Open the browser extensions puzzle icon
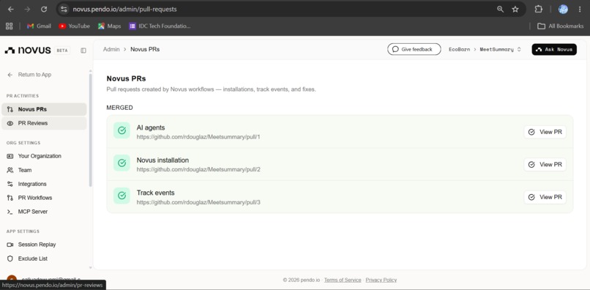Image resolution: width=590 pixels, height=290 pixels. [x=539, y=9]
